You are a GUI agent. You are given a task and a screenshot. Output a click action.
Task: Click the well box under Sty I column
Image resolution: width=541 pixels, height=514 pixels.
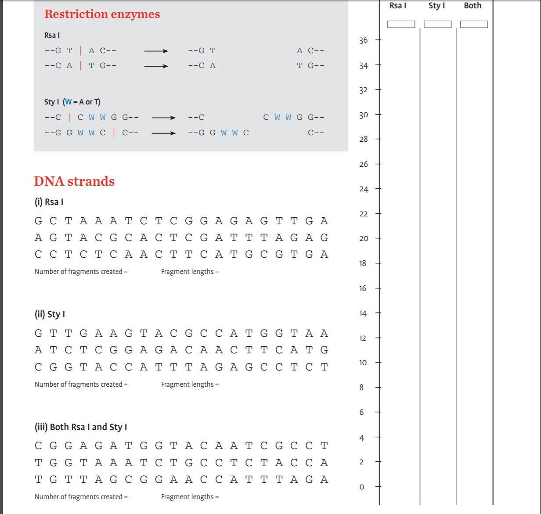pyautogui.click(x=437, y=25)
